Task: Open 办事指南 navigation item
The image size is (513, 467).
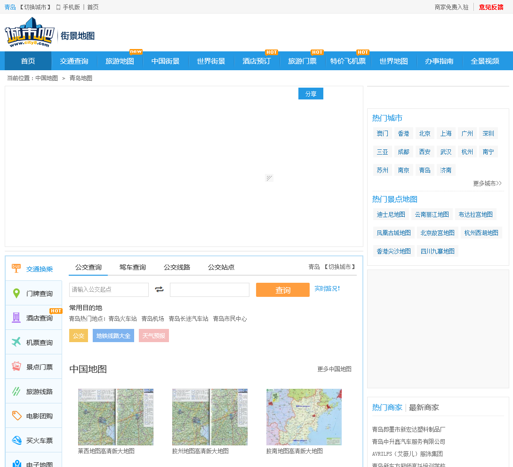Action: pos(440,61)
